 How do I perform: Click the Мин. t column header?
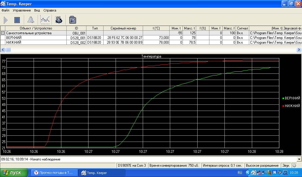point(176,28)
